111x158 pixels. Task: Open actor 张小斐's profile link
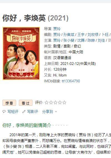point(69,40)
